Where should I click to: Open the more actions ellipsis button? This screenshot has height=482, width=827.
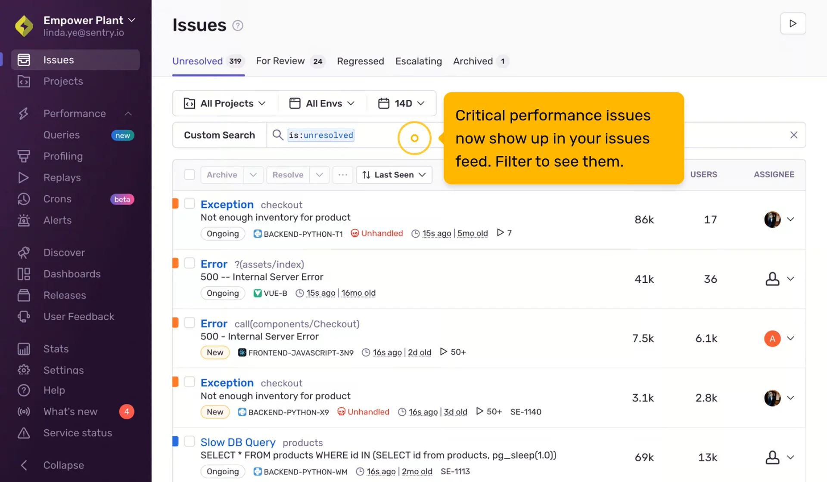click(343, 175)
